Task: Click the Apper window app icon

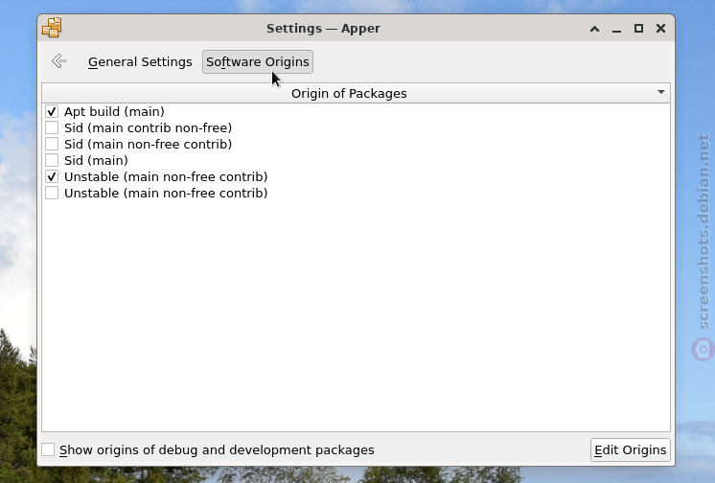Action: tap(52, 28)
